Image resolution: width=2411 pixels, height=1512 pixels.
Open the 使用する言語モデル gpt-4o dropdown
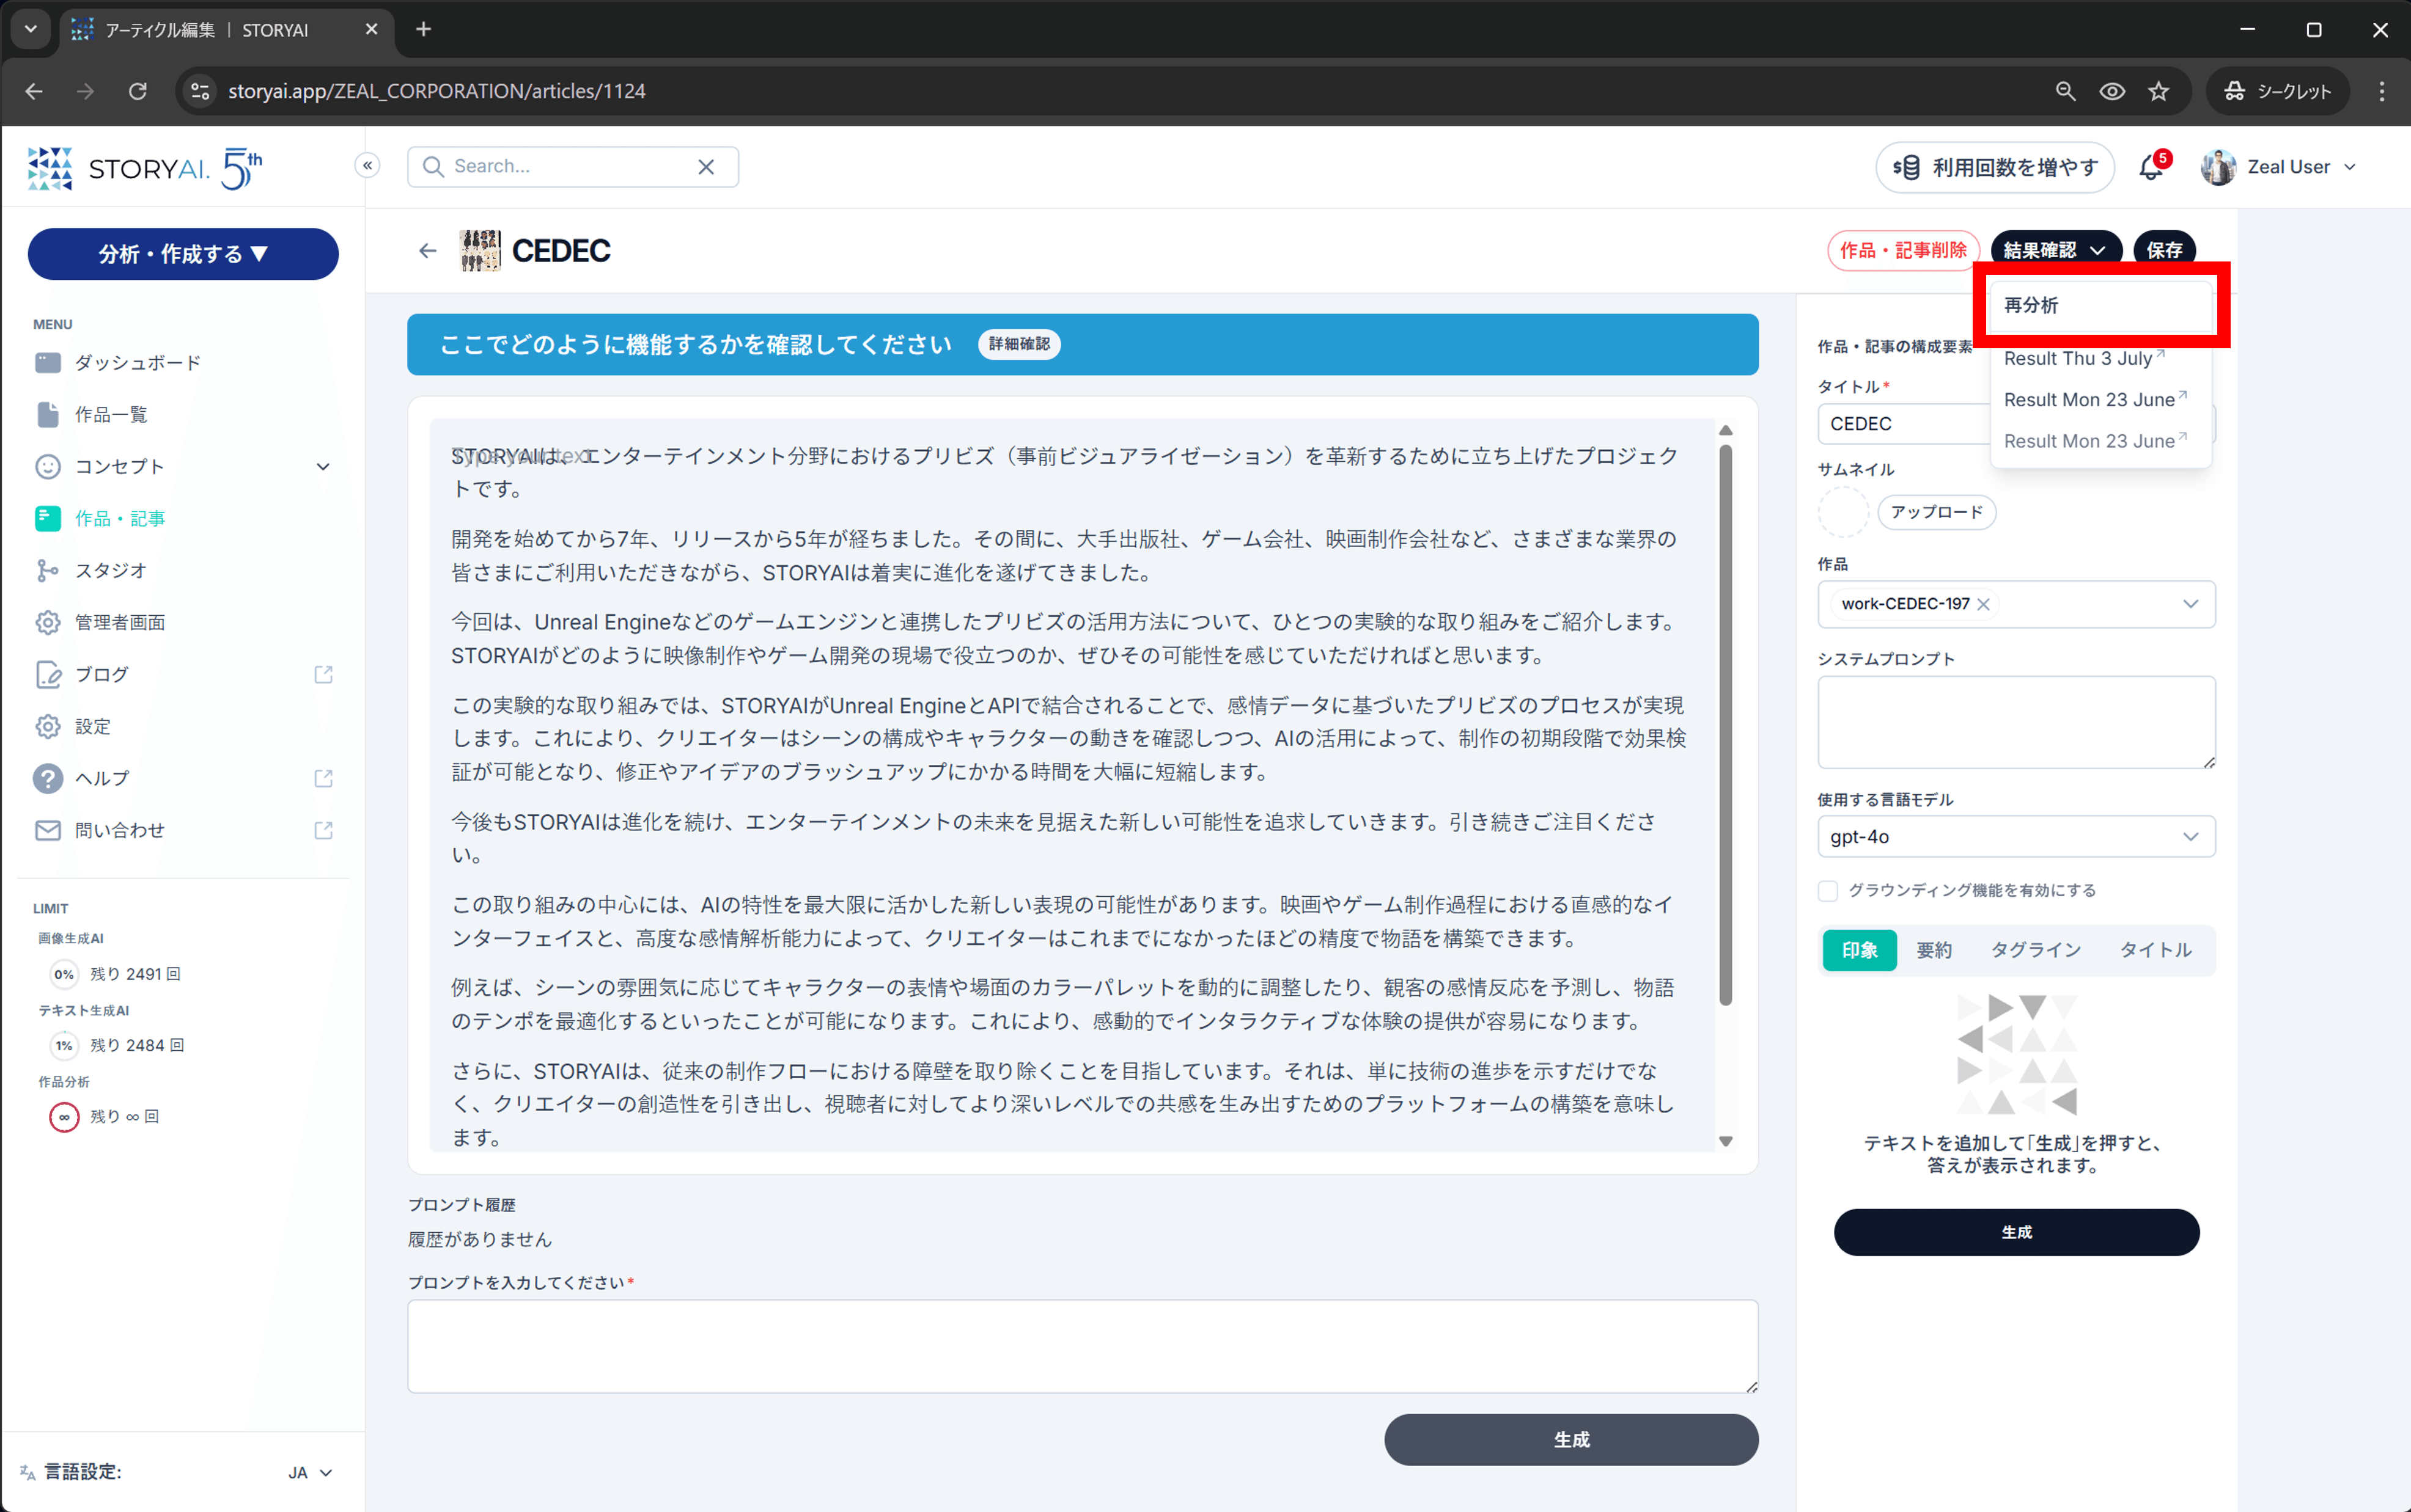pyautogui.click(x=2016, y=837)
